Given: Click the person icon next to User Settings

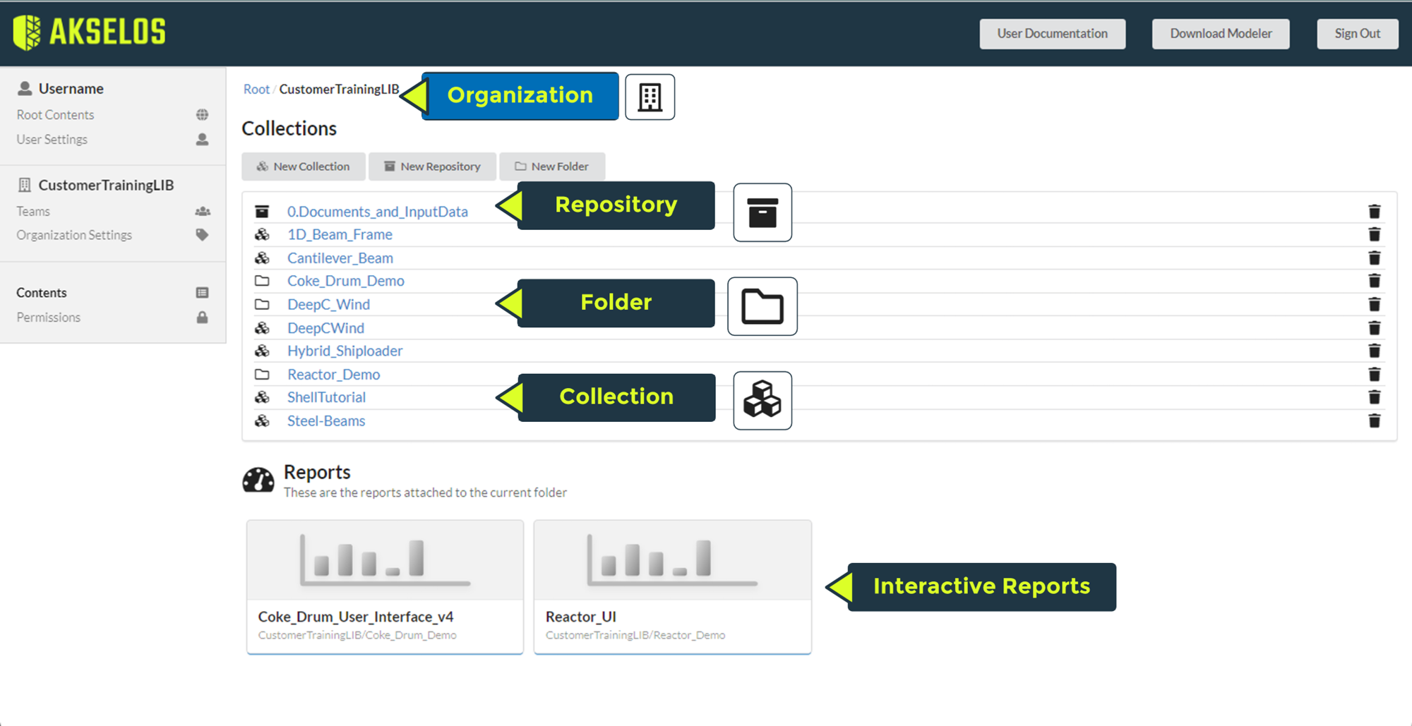Looking at the screenshot, I should 202,139.
